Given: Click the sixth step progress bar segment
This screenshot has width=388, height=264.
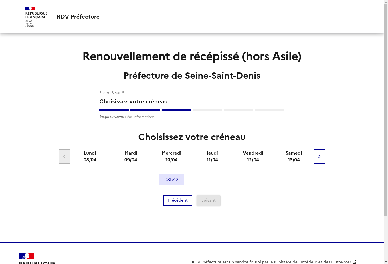Looking at the screenshot, I should tap(270, 110).
